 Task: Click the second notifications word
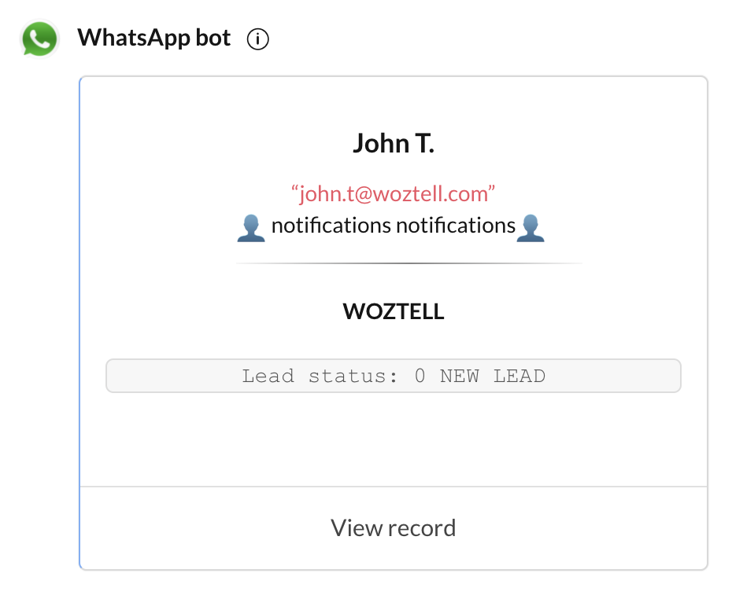[x=456, y=226]
